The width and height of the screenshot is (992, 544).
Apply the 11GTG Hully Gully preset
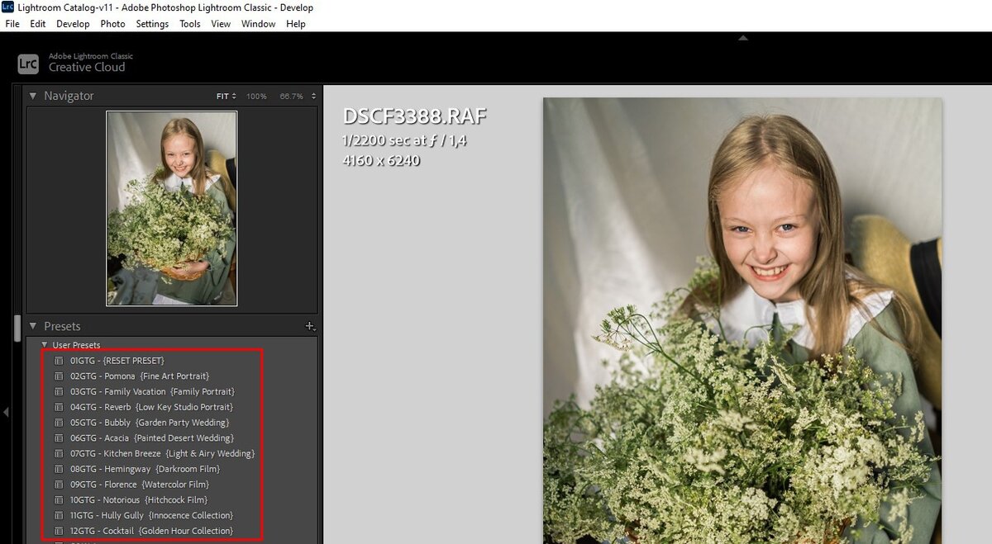tap(153, 515)
